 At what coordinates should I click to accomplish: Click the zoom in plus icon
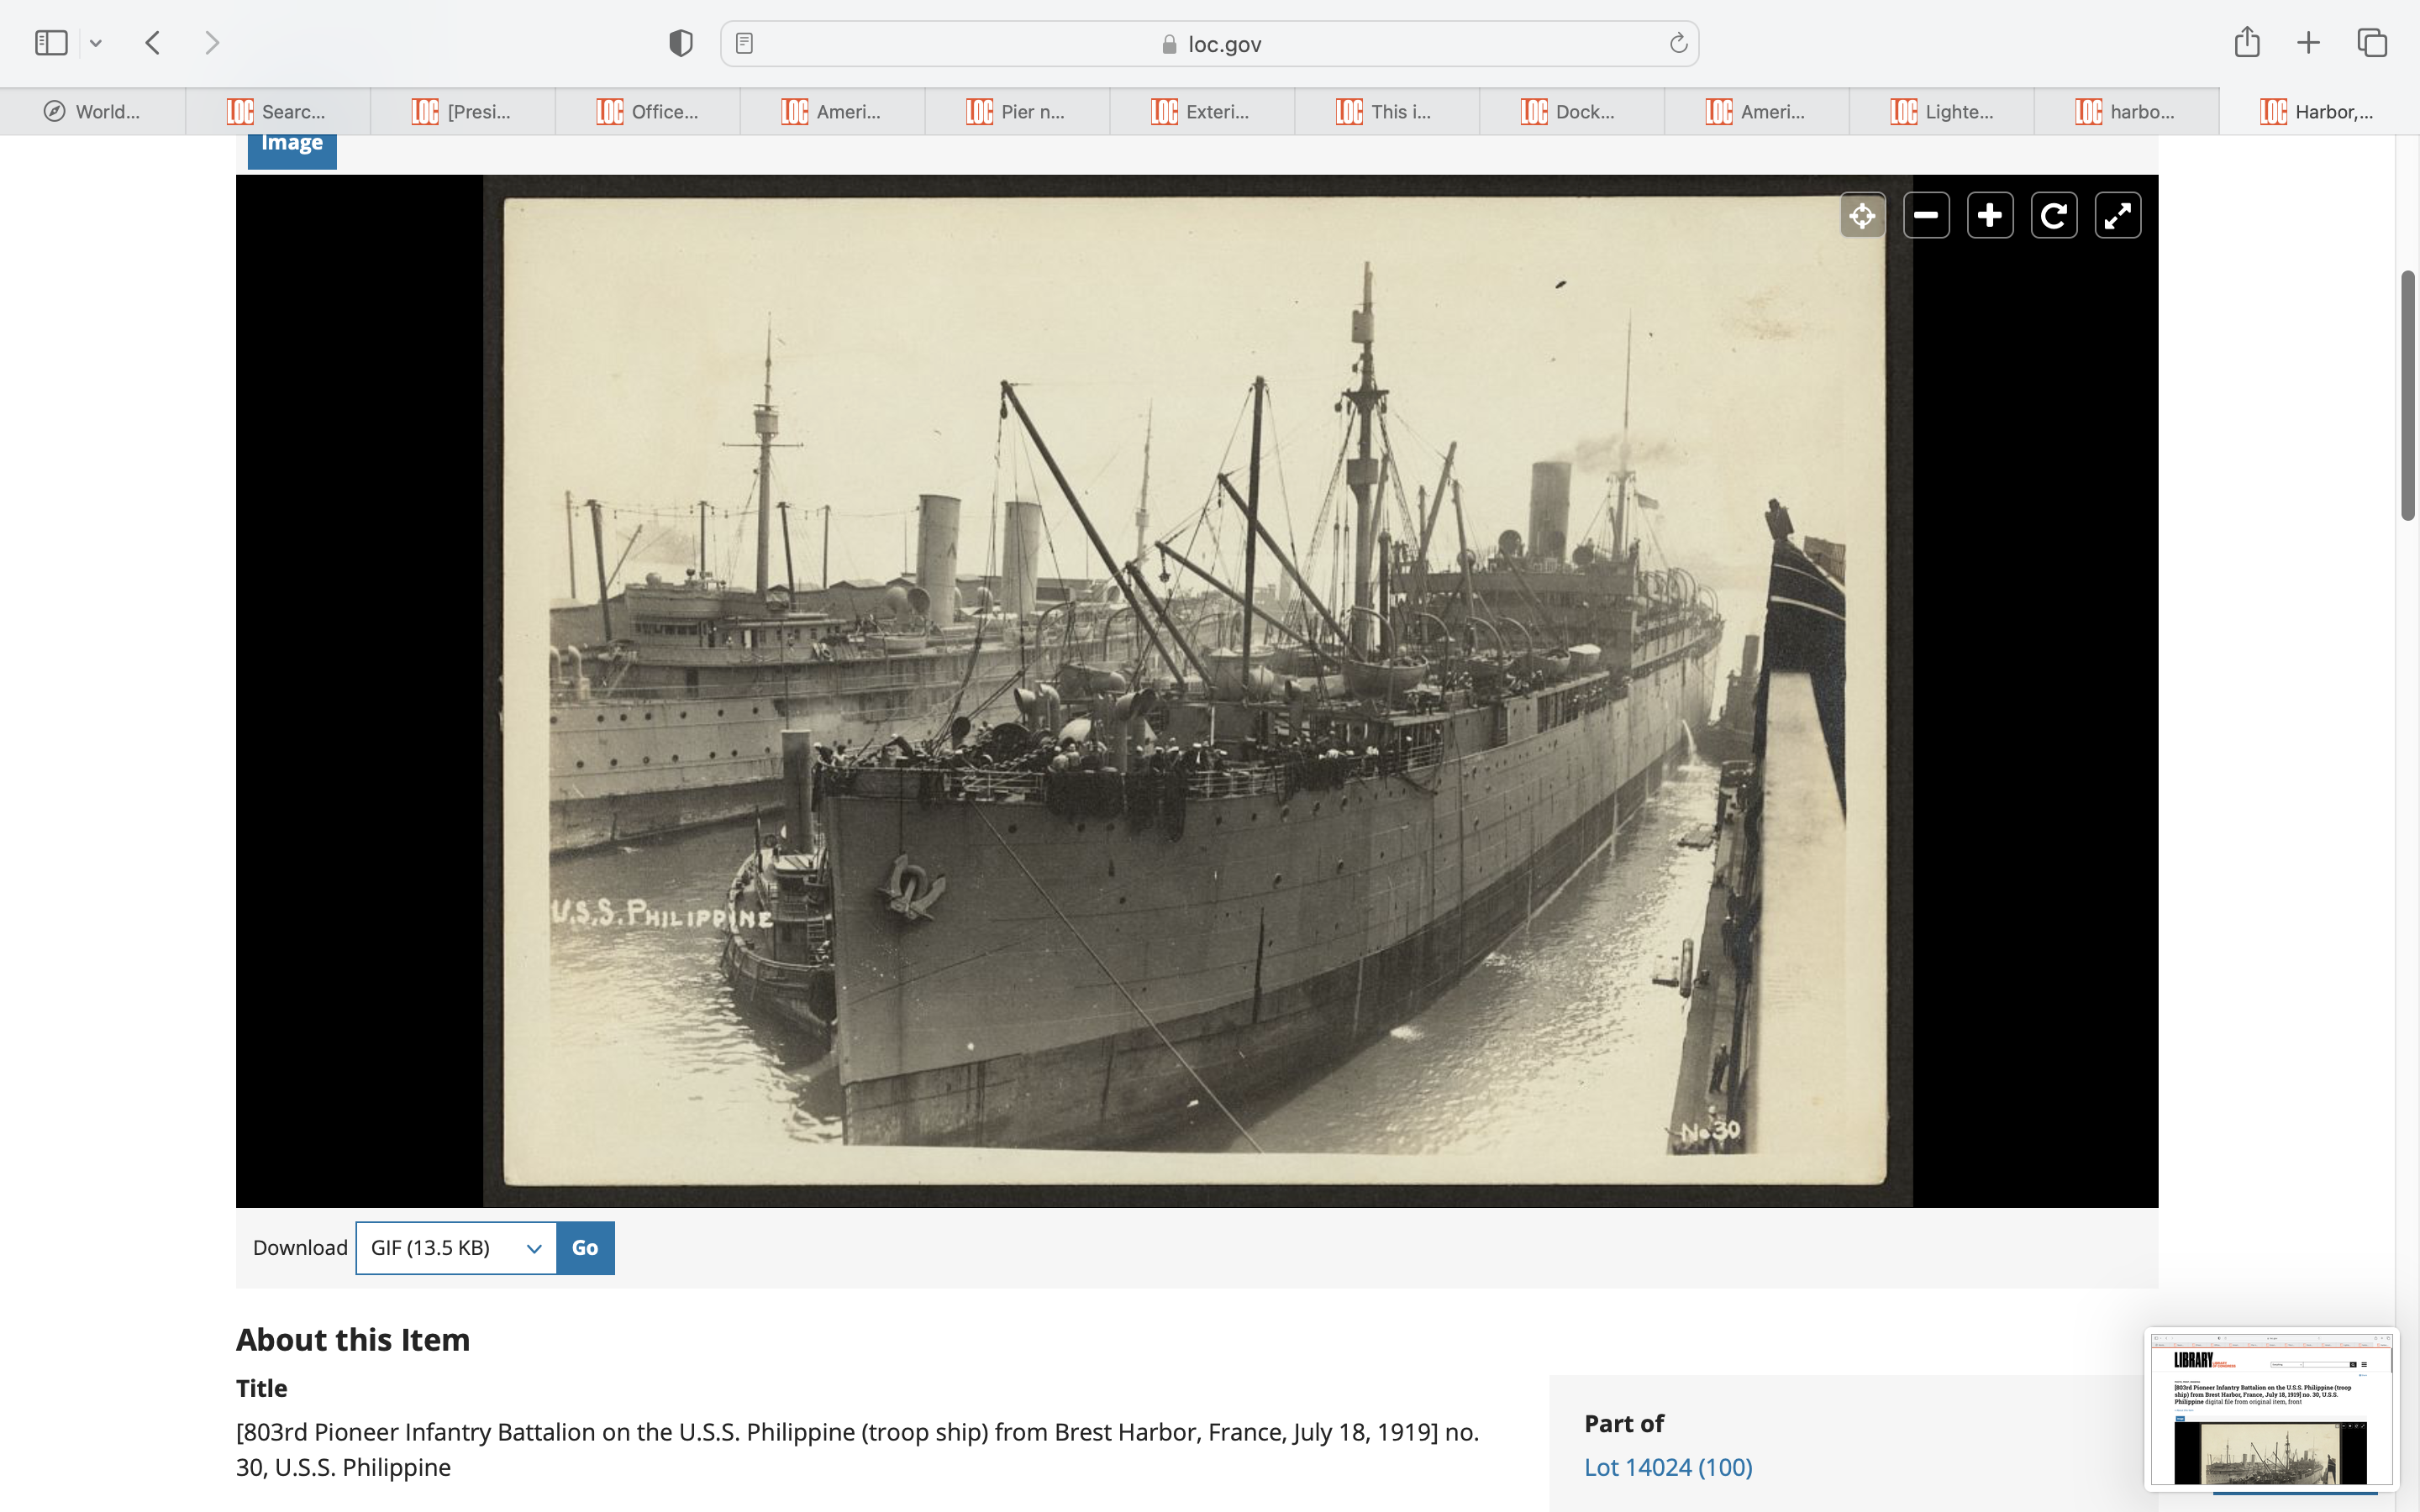click(1990, 215)
